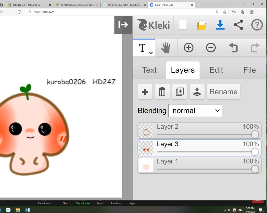Click the Layer 3 opacity slider handle
The width and height of the screenshot is (267, 213).
click(x=255, y=152)
